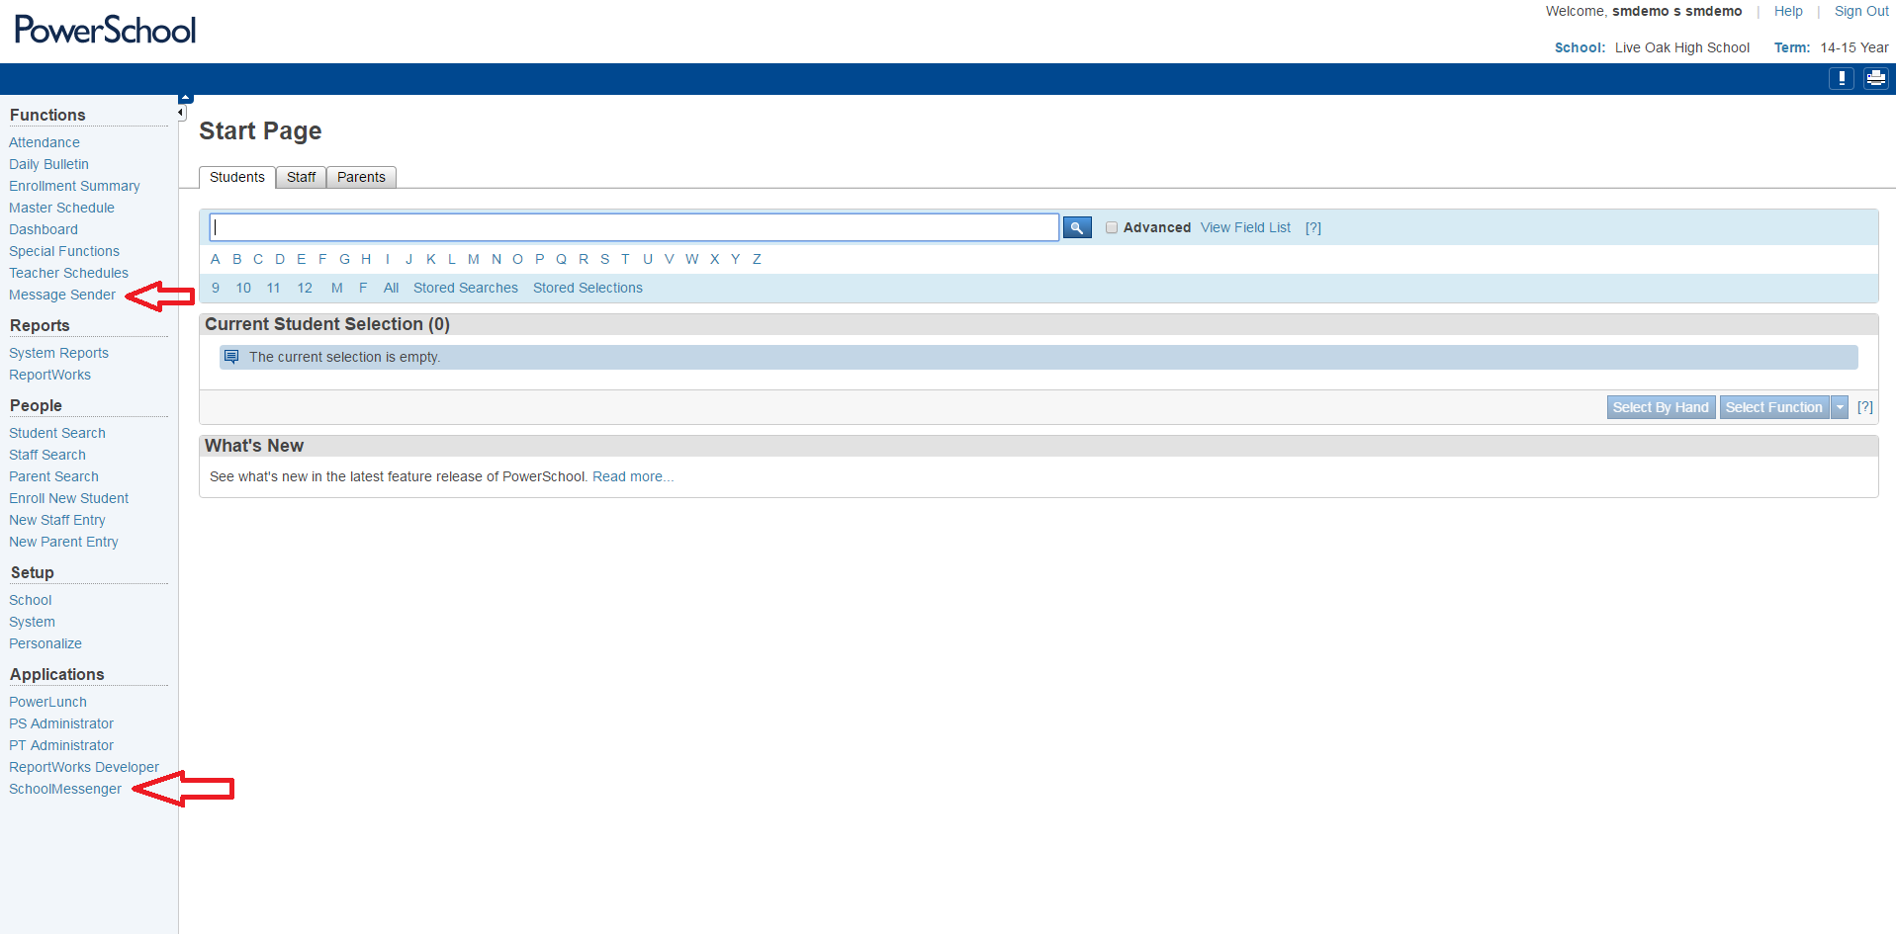Click Sign Out at the top right

[1860, 11]
